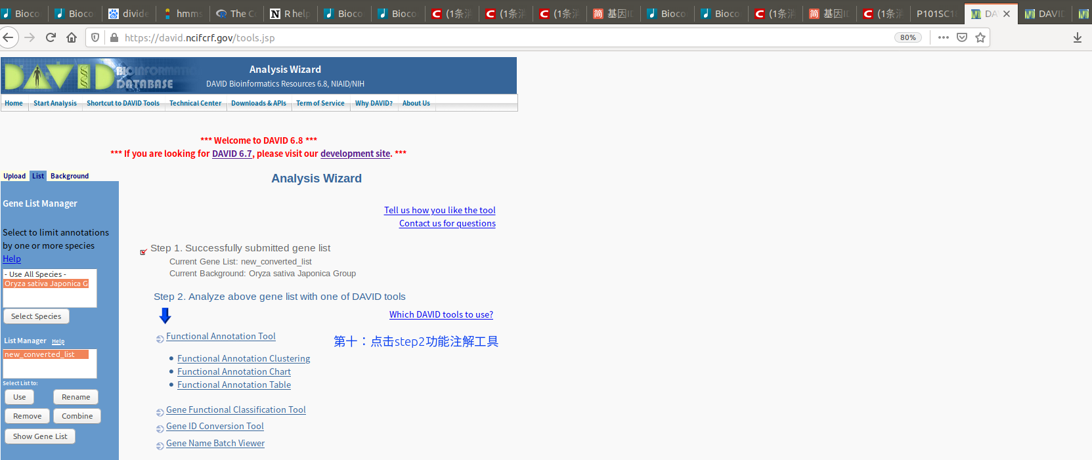
Task: Select new_converted_list in List Manager
Action: coord(46,354)
